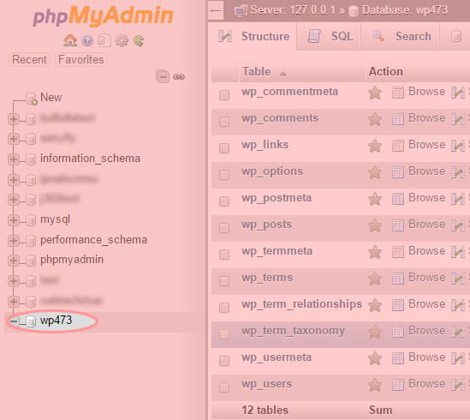Viewport: 470px width, 420px height.
Task: Select the wp_terms row checkbox
Action: [224, 281]
